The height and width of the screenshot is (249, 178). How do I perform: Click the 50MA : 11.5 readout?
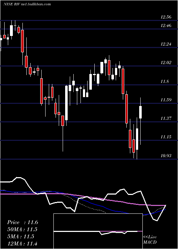[22, 229]
